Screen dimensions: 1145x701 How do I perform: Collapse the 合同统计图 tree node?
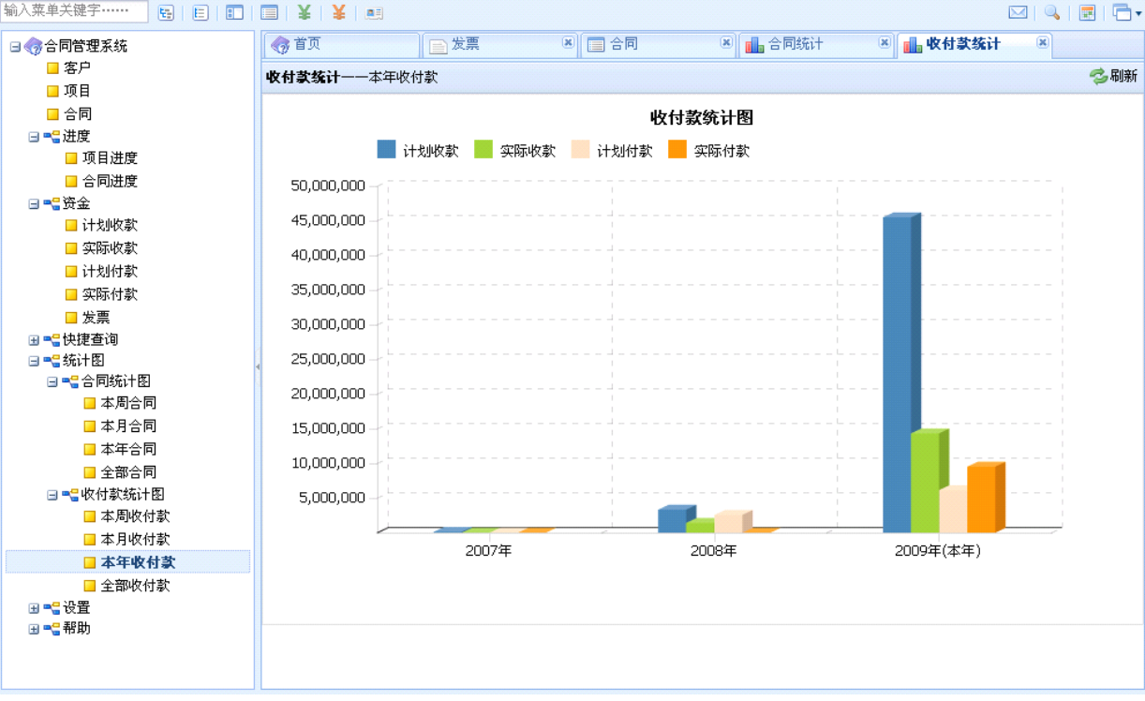coord(52,381)
